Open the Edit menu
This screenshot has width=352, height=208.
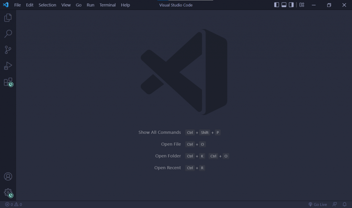[30, 5]
